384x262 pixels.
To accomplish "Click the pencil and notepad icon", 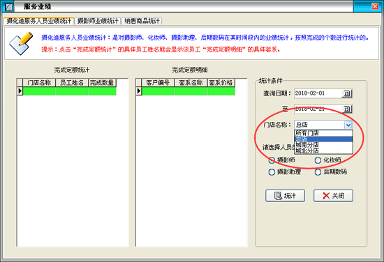I will tap(21, 43).
